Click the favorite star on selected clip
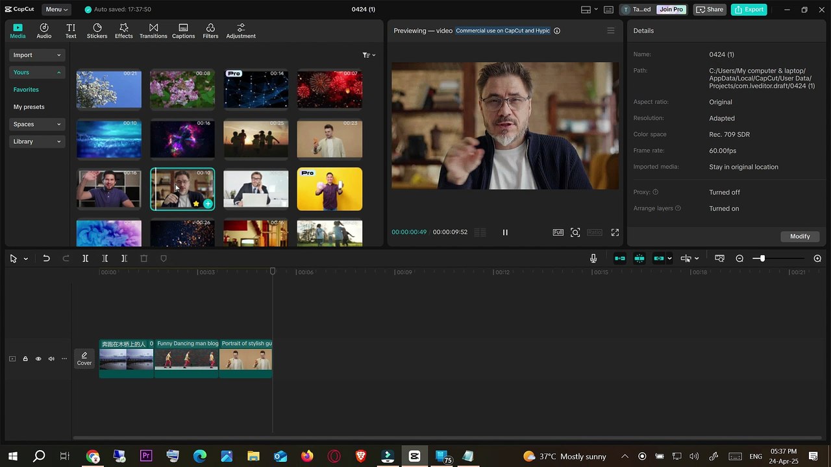 [x=196, y=204]
